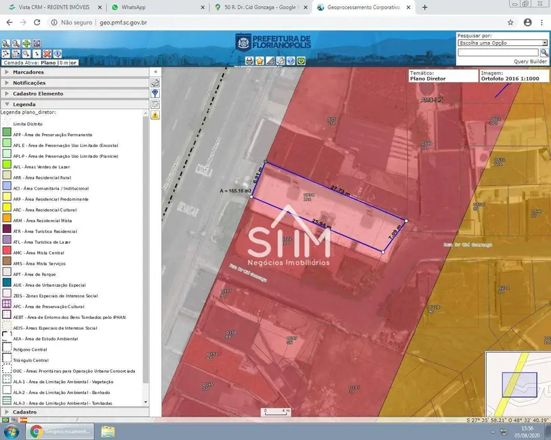
Task: Click the green power button icon
Action: (x=300, y=61)
